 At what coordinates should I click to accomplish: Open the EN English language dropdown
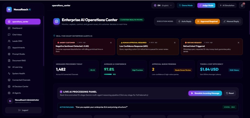163,5
